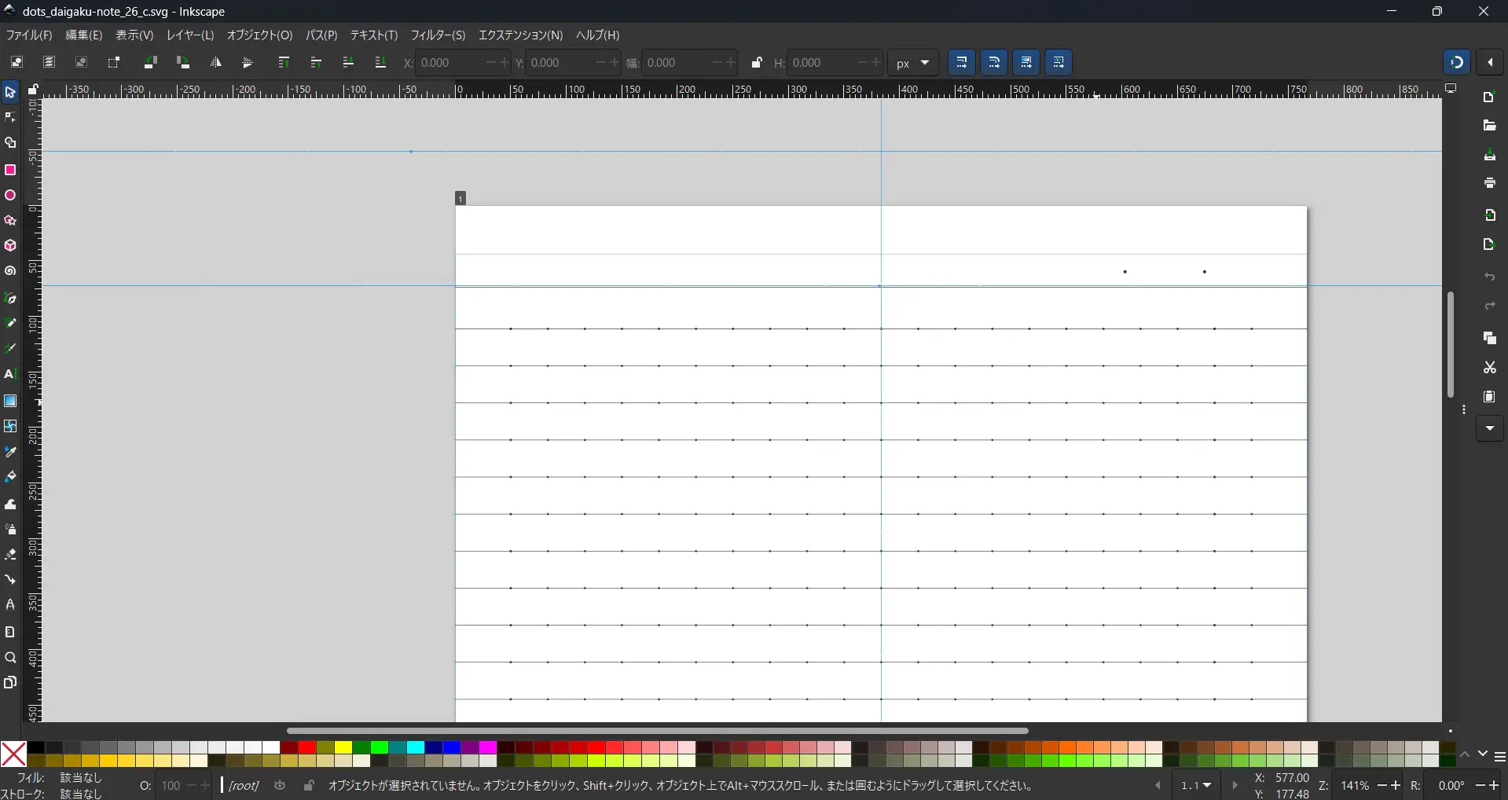
Task: Select the Eraser tool
Action: 10,555
